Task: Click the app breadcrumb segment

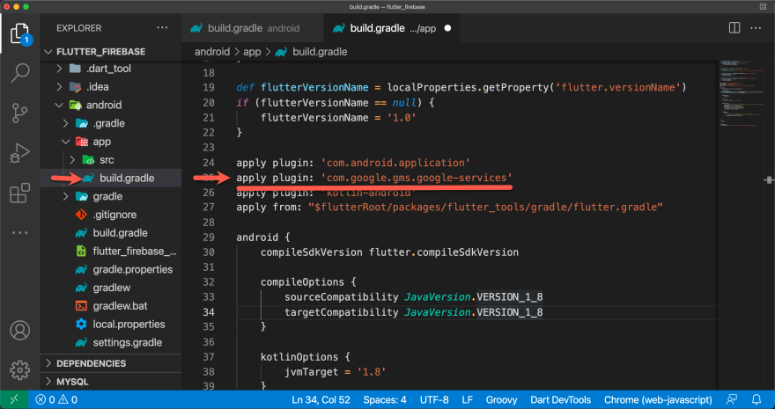Action: click(x=252, y=52)
